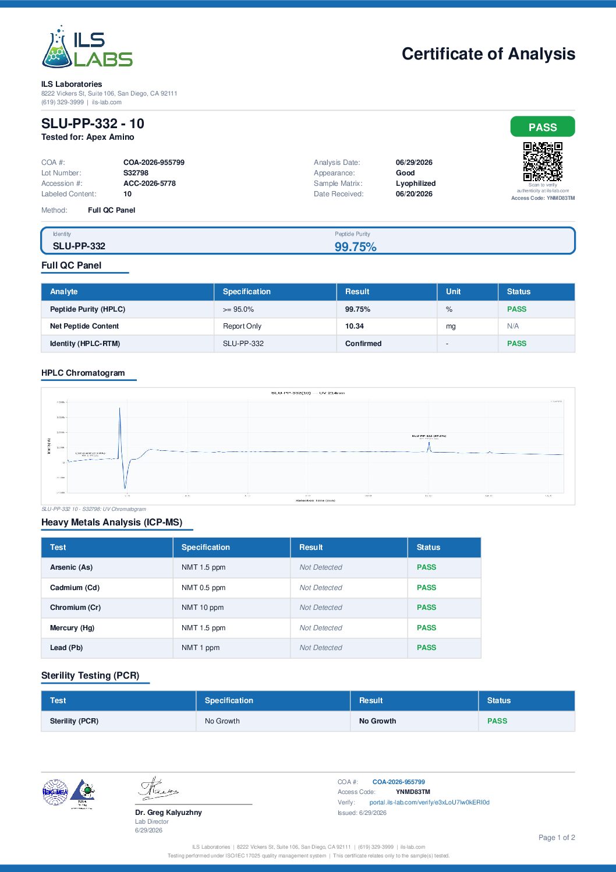Screen dimensions: 616x872
Task: Click the Method value Full QC Panel
Action: [x=112, y=210]
